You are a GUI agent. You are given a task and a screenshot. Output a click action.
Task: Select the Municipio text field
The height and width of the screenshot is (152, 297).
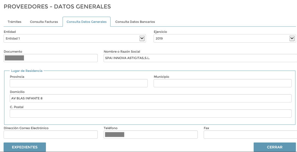click(x=222, y=83)
